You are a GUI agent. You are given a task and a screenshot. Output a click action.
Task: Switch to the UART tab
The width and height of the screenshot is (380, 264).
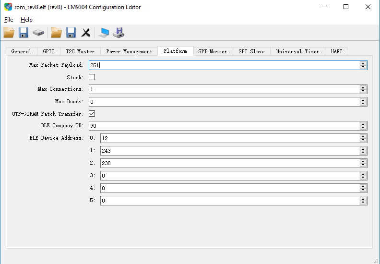pos(336,51)
